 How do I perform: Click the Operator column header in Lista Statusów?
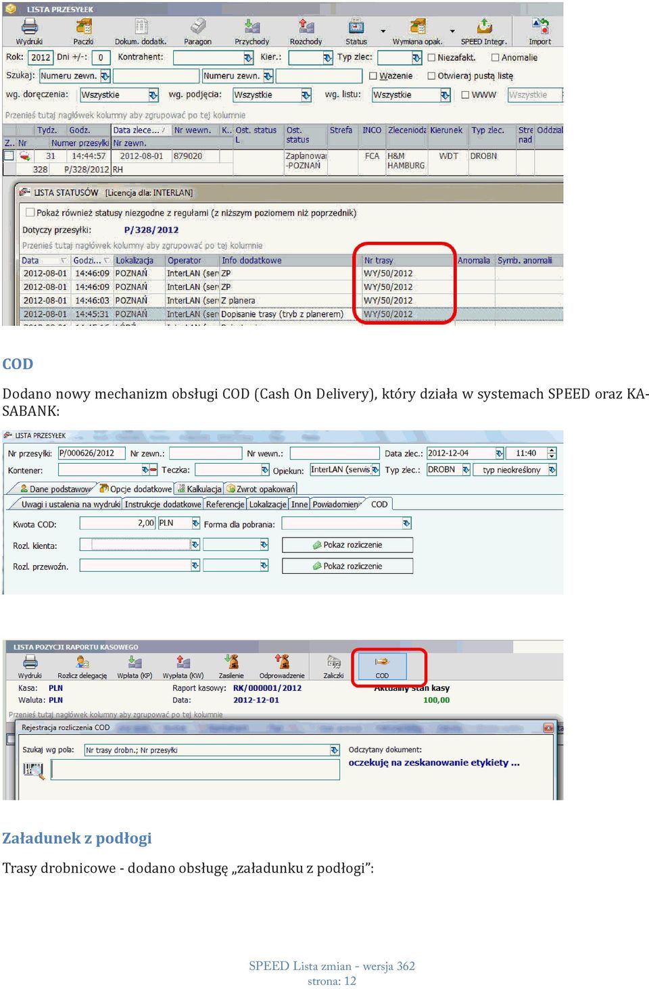click(x=192, y=261)
